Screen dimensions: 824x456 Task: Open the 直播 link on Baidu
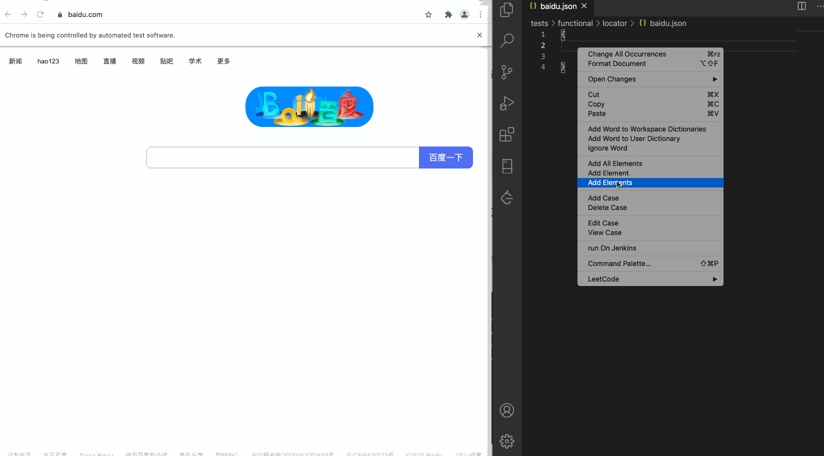click(x=109, y=61)
